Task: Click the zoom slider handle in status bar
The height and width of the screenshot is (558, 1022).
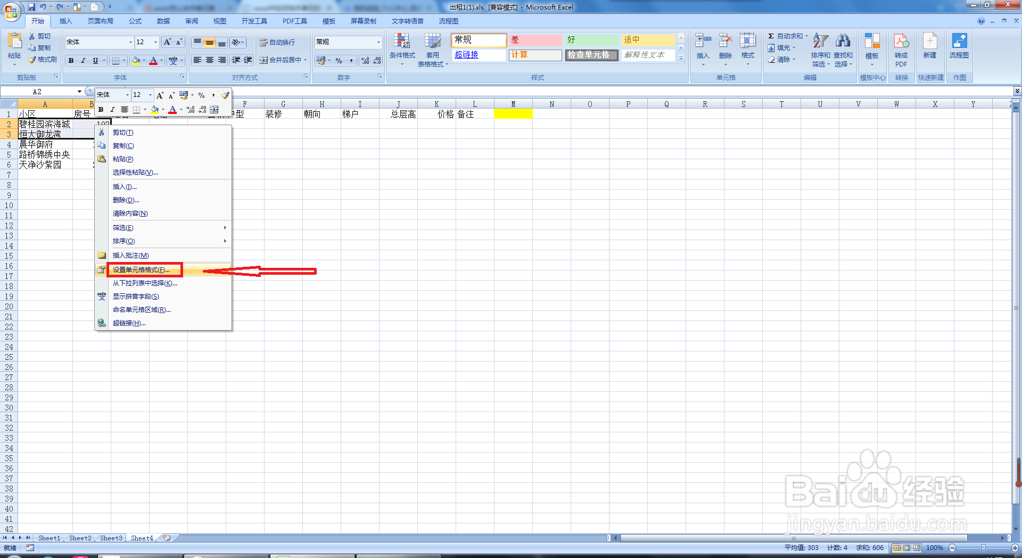Action: click(983, 548)
